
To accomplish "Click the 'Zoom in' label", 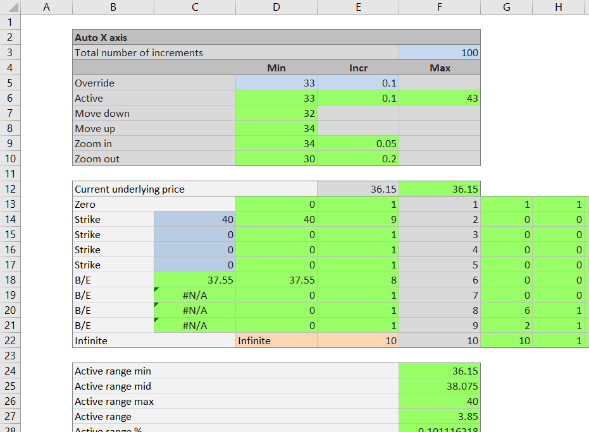I will [x=93, y=143].
